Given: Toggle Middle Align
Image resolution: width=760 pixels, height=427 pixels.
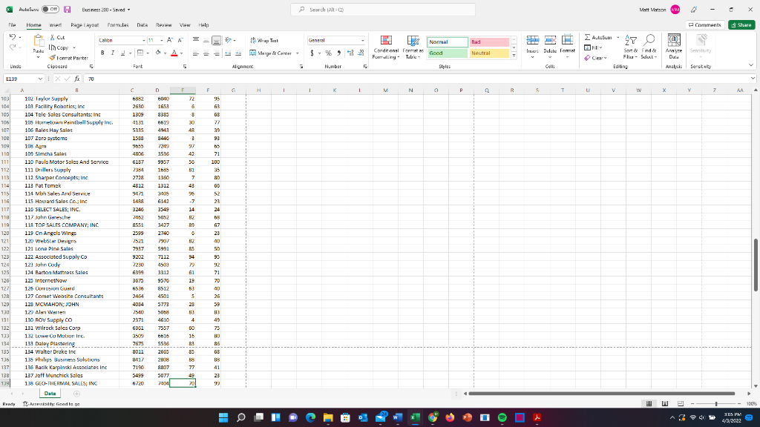Looking at the screenshot, I should coord(206,40).
